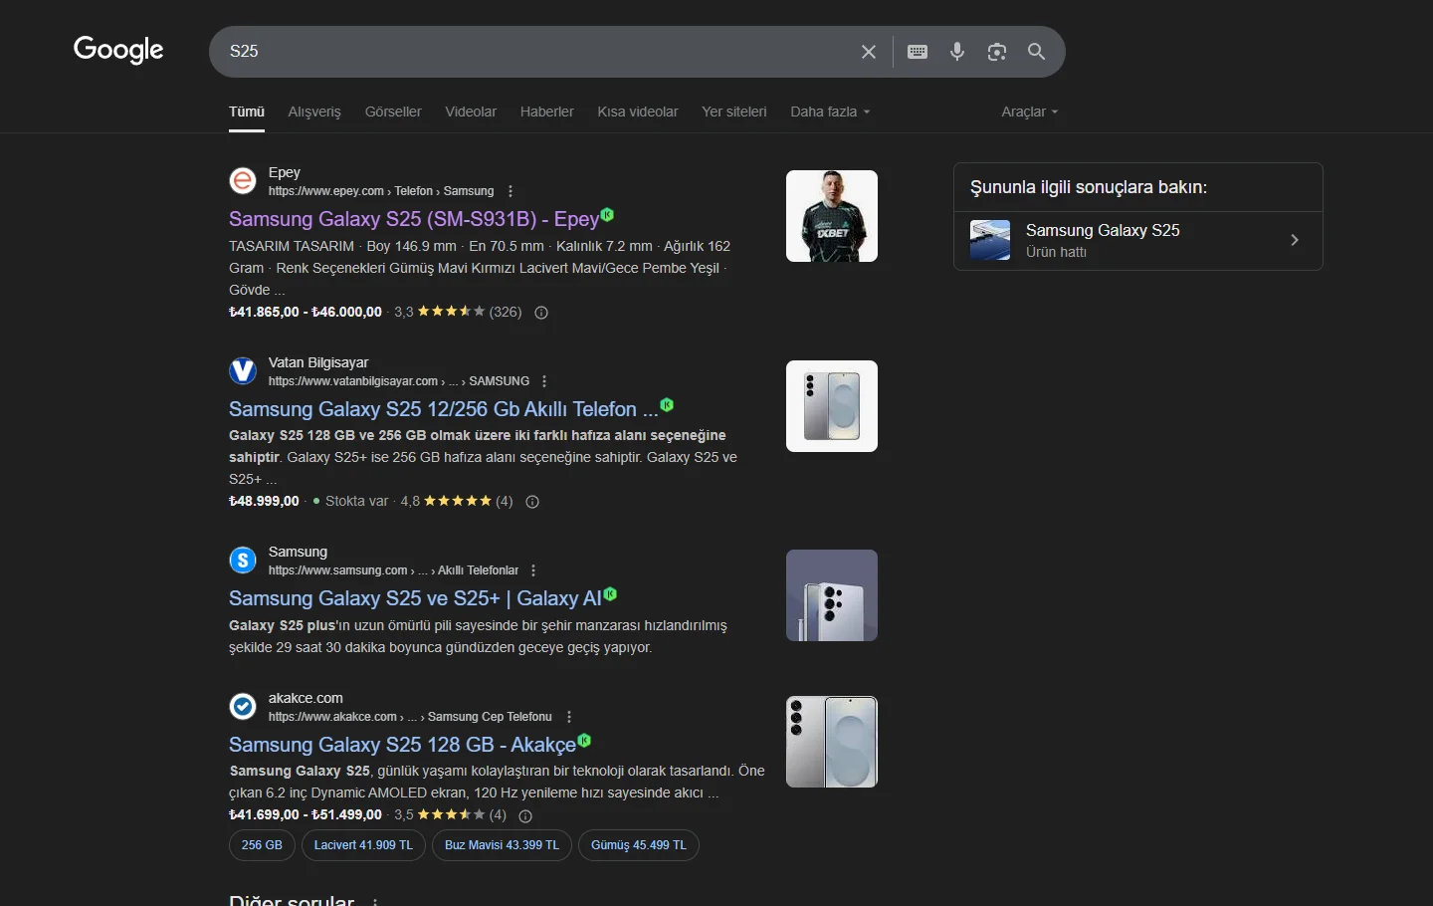Click the samsung.com breadcrumb URL
This screenshot has height=906, width=1433.
[x=393, y=570]
